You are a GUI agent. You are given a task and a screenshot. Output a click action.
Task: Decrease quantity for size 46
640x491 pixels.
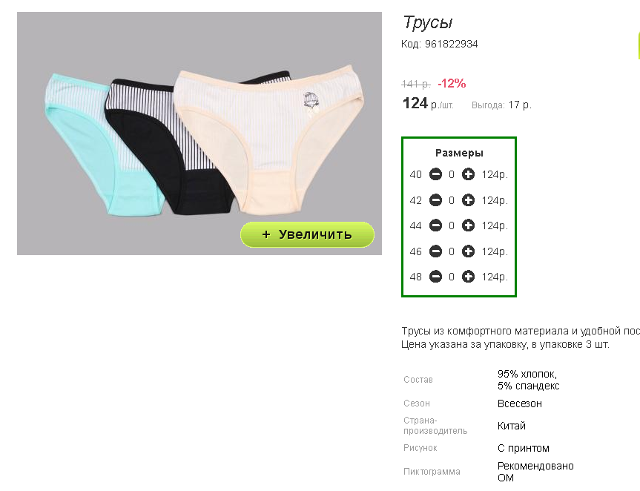click(x=435, y=251)
